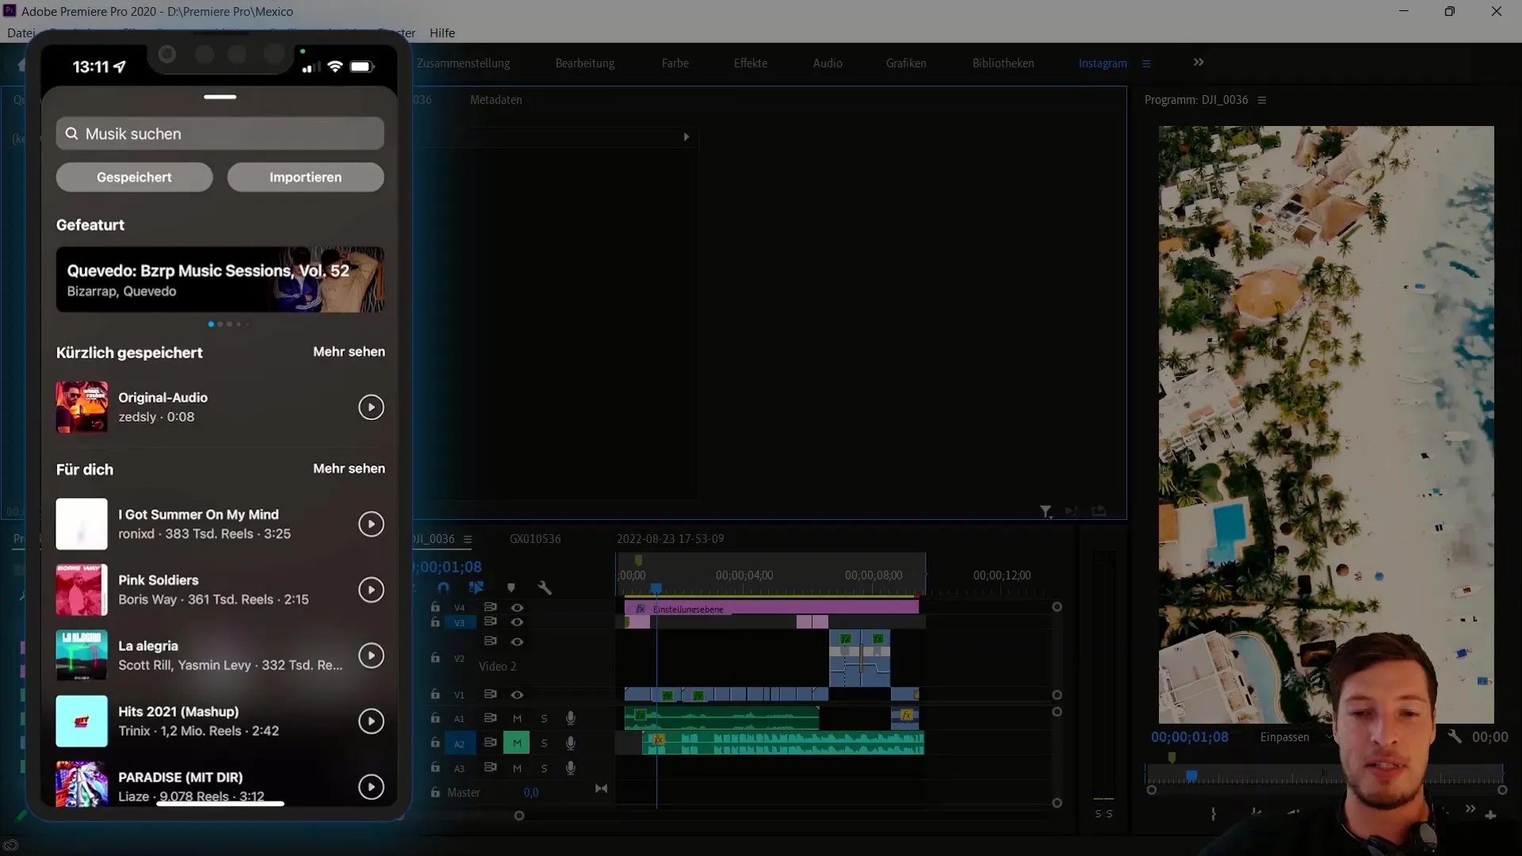The height and width of the screenshot is (856, 1522).
Task: Open the DJI_0036 timeline panel menu
Action: tap(468, 539)
